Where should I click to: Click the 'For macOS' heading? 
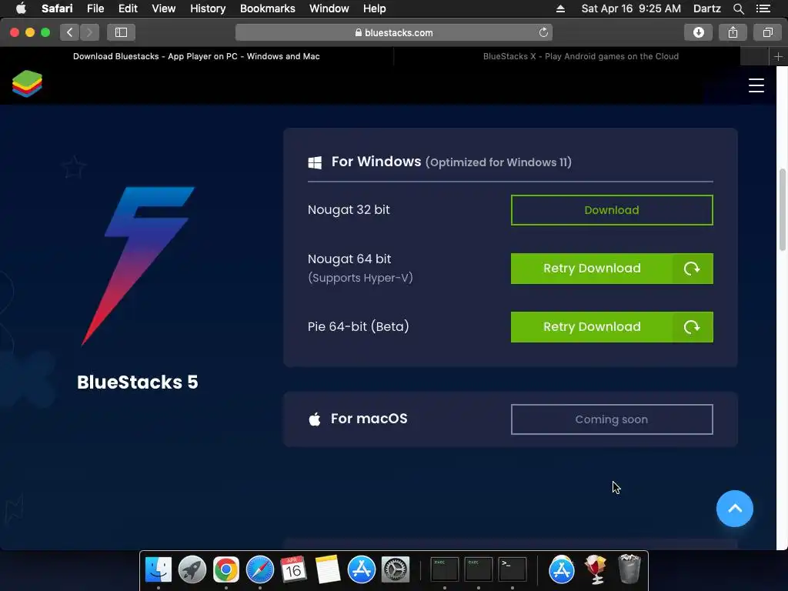(x=369, y=419)
